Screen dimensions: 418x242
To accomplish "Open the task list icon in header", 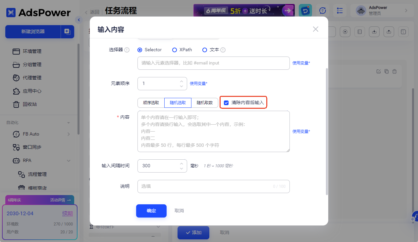I will (340, 11).
